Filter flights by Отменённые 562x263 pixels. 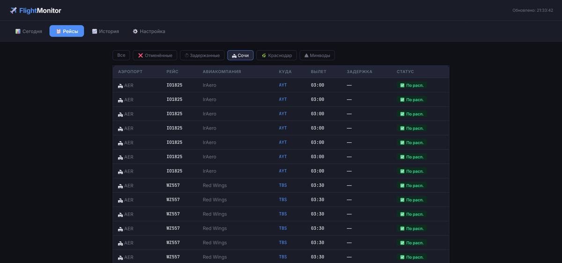(155, 55)
